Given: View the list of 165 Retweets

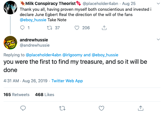Looking at the screenshot, I should click(16, 95).
